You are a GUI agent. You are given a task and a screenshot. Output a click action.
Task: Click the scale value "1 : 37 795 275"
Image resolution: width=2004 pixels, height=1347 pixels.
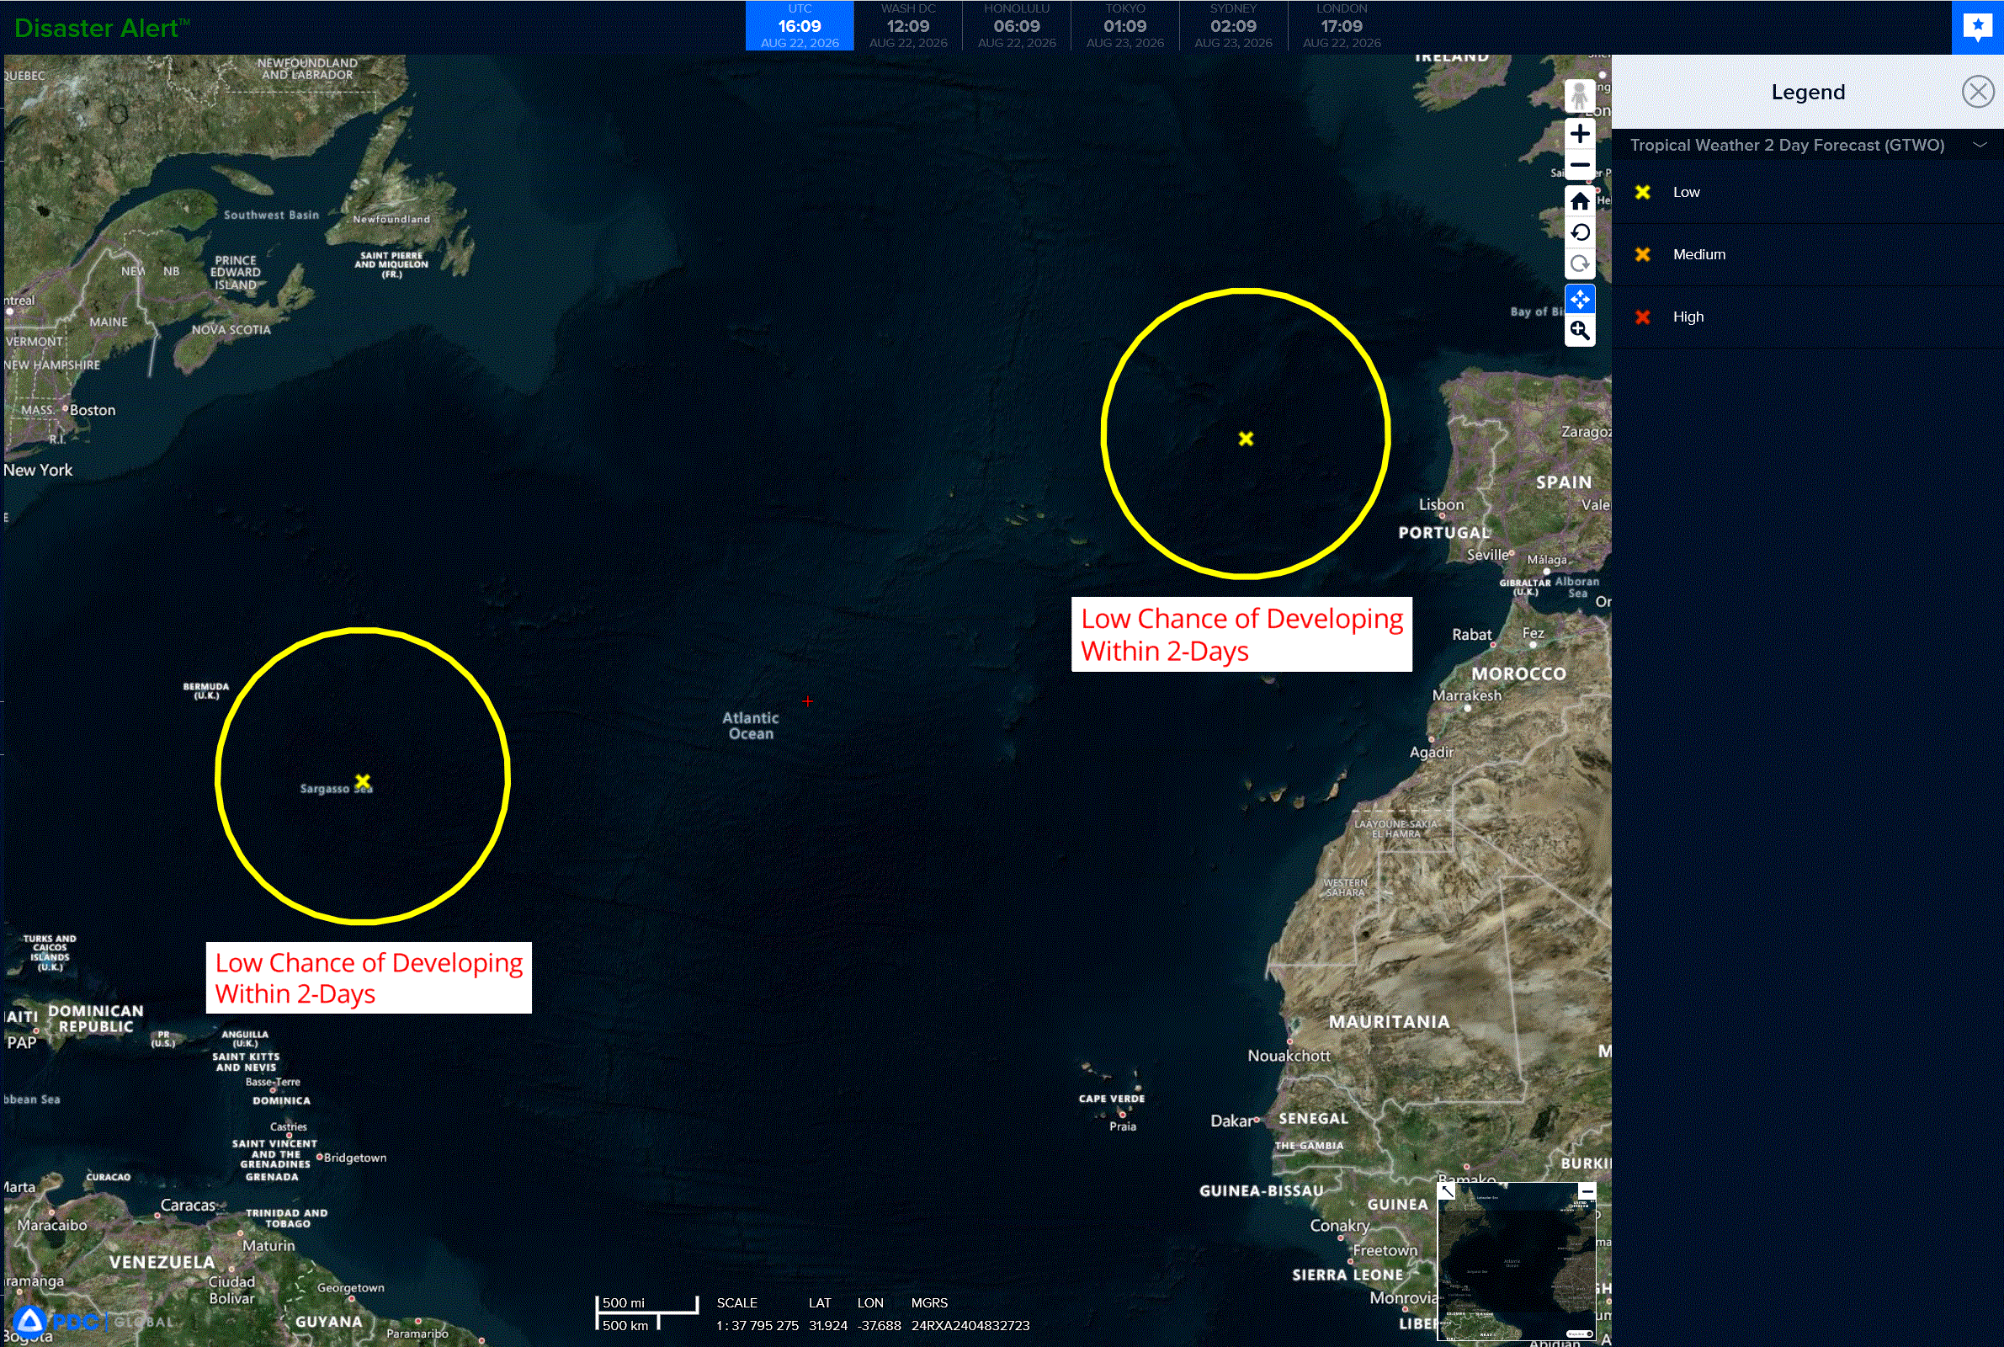(757, 1325)
